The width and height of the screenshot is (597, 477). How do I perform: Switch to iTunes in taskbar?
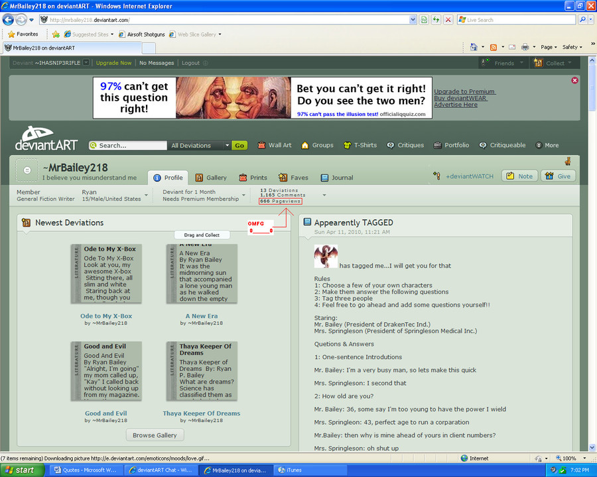point(310,470)
